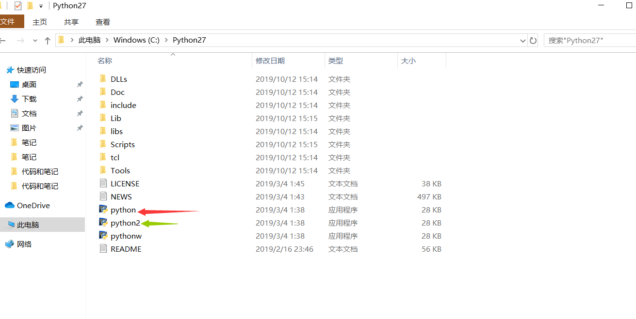Image resolution: width=636 pixels, height=319 pixels.
Task: Select the Scripts folder icon
Action: [x=102, y=144]
